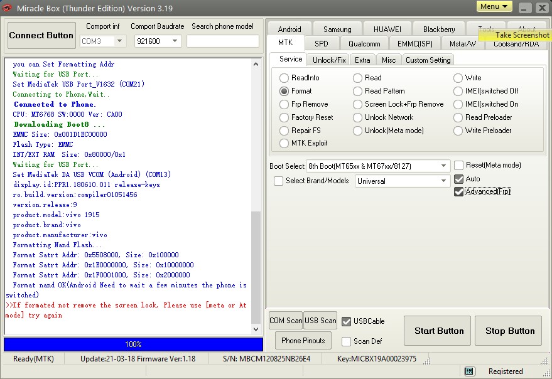The image size is (552, 379).
Task: Click the Start Button
Action: pyautogui.click(x=437, y=331)
